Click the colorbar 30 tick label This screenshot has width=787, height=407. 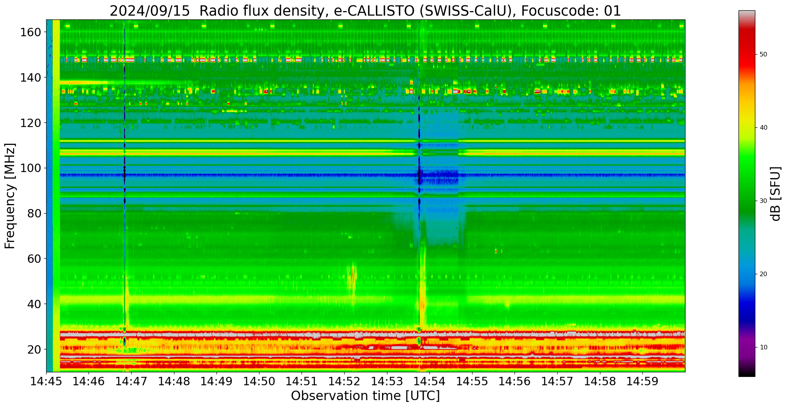click(763, 201)
